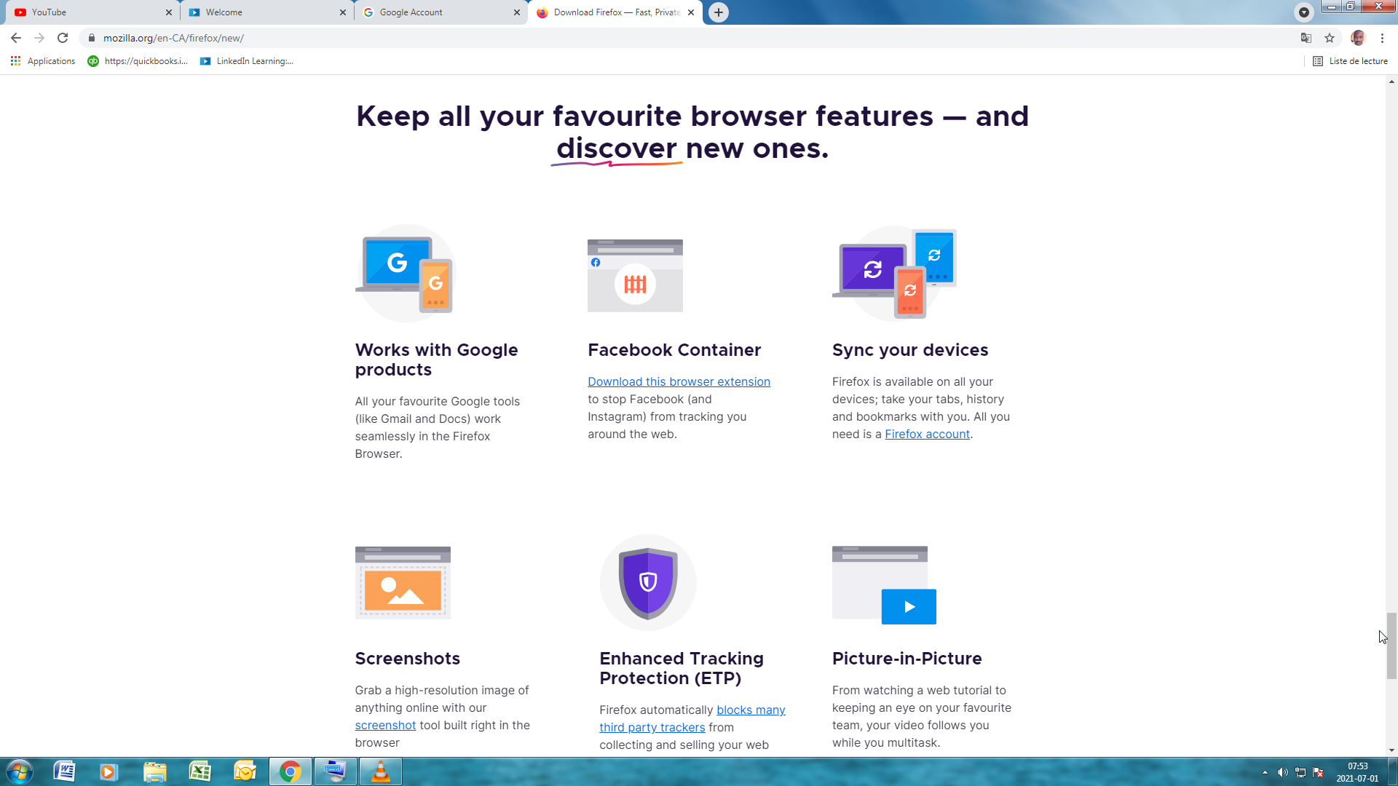
Task: Click the vertical scrollbar thumb
Action: coord(1391,646)
